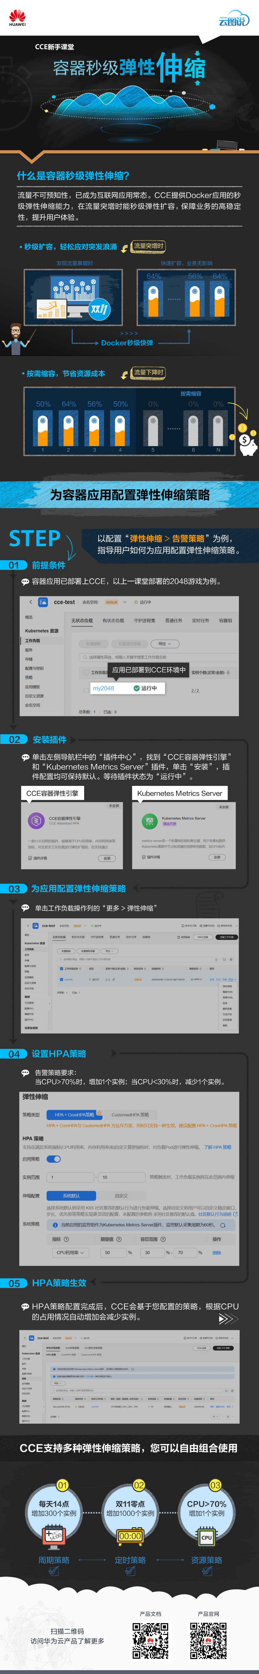Choose 自定义 scaling configuration

121,1196
